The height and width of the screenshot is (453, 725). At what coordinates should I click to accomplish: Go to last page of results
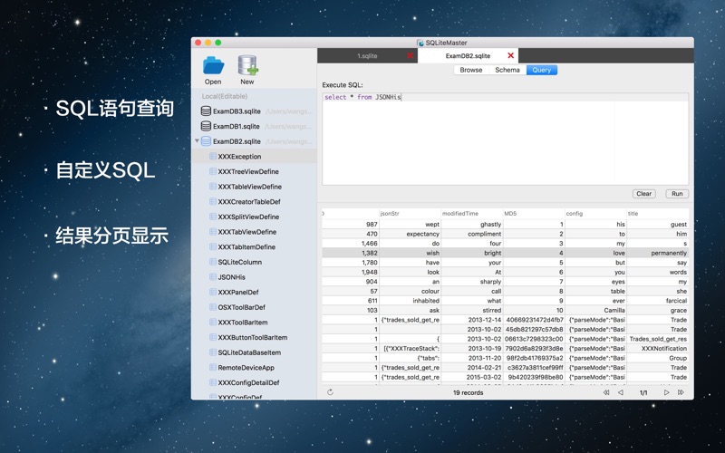[681, 392]
